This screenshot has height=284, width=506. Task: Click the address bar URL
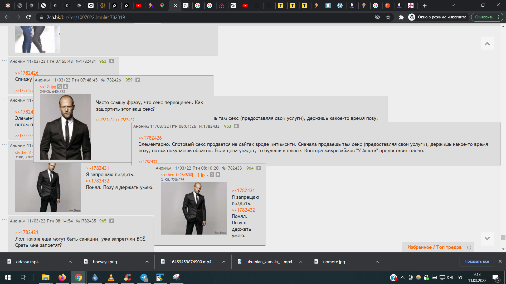(86, 17)
